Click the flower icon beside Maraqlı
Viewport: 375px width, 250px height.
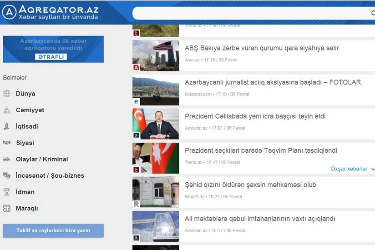point(7,208)
